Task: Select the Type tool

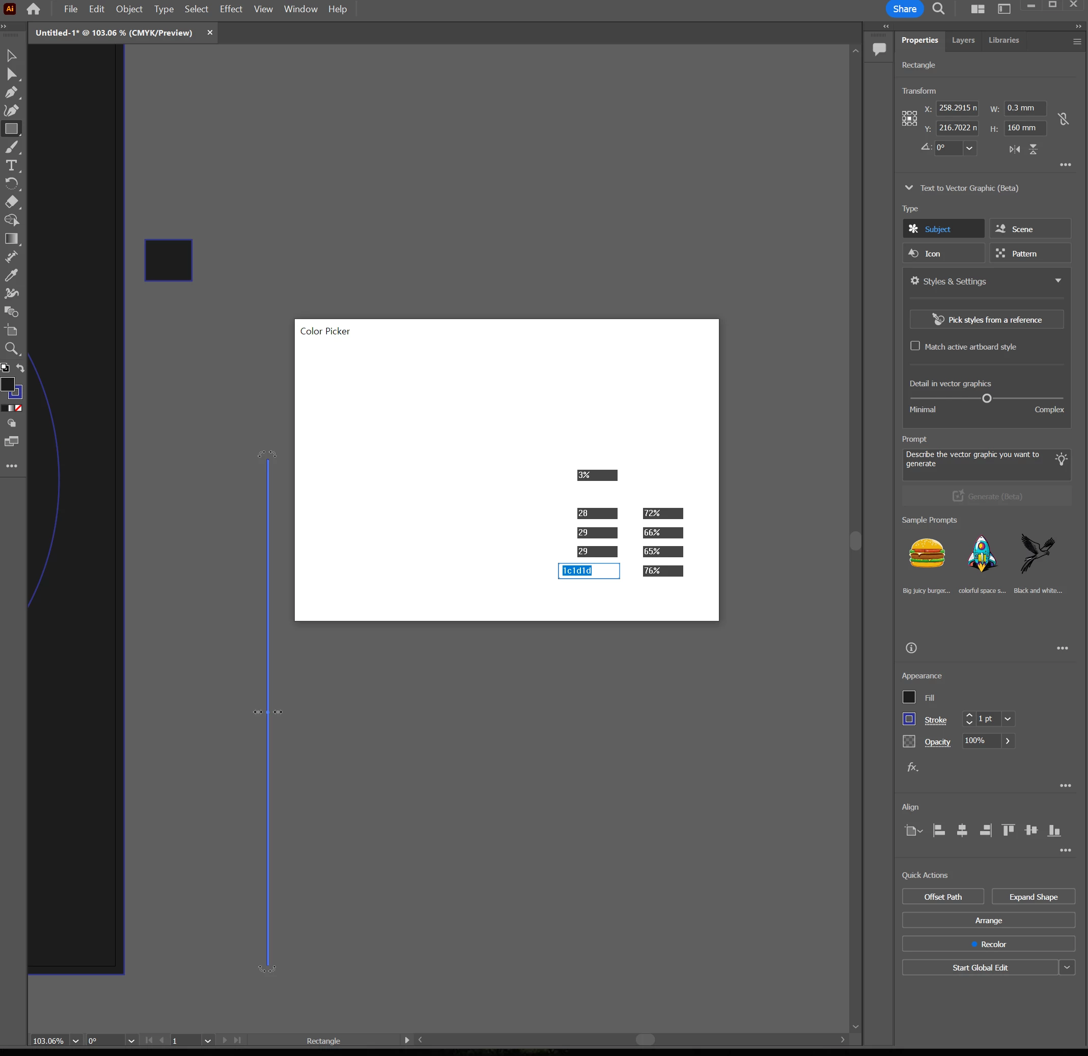Action: 11,165
